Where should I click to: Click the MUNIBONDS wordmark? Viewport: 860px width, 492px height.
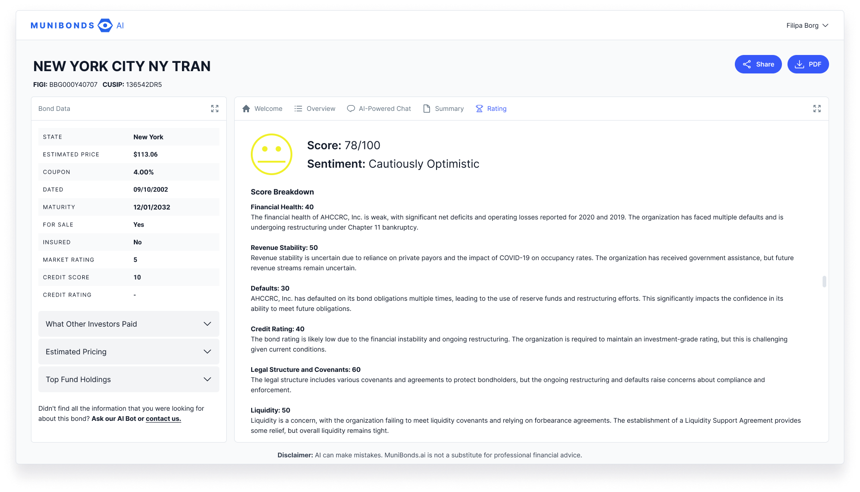[x=62, y=25]
